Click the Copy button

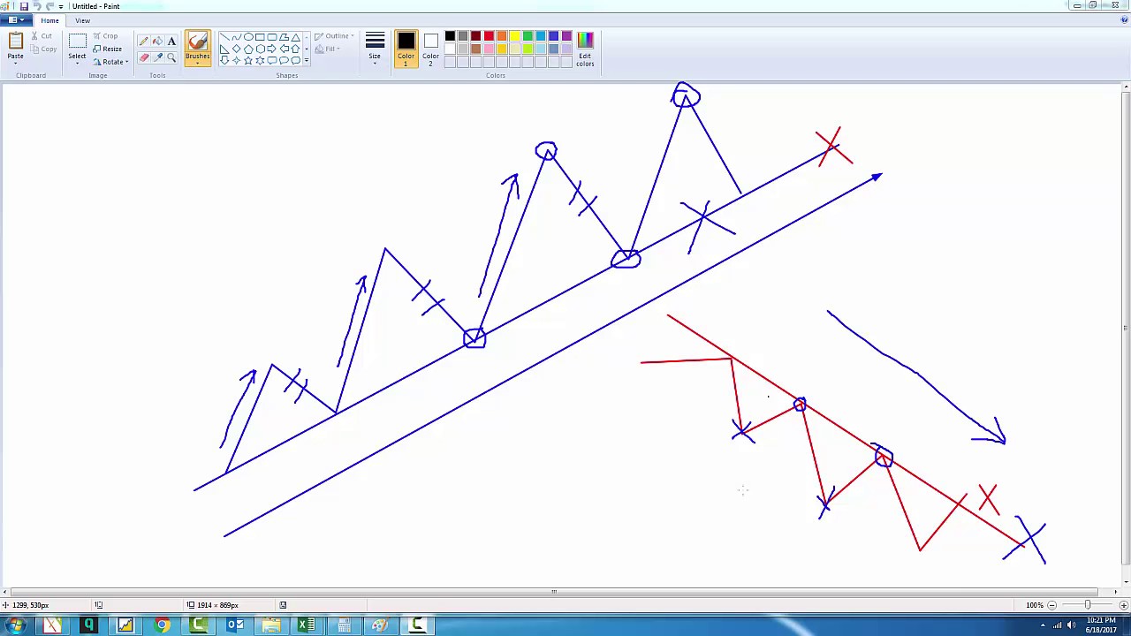[x=43, y=49]
